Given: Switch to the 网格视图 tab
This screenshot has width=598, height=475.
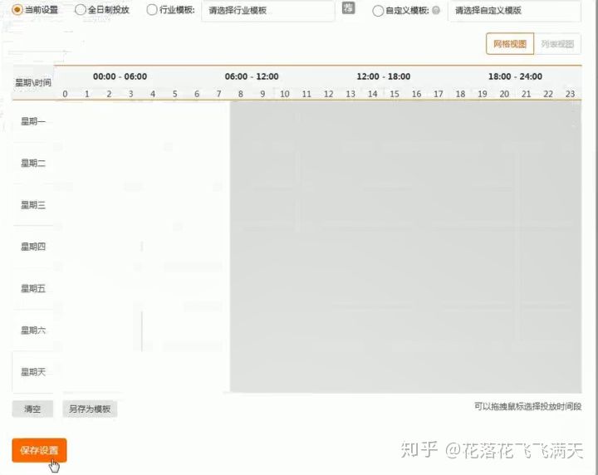Looking at the screenshot, I should pyautogui.click(x=510, y=45).
